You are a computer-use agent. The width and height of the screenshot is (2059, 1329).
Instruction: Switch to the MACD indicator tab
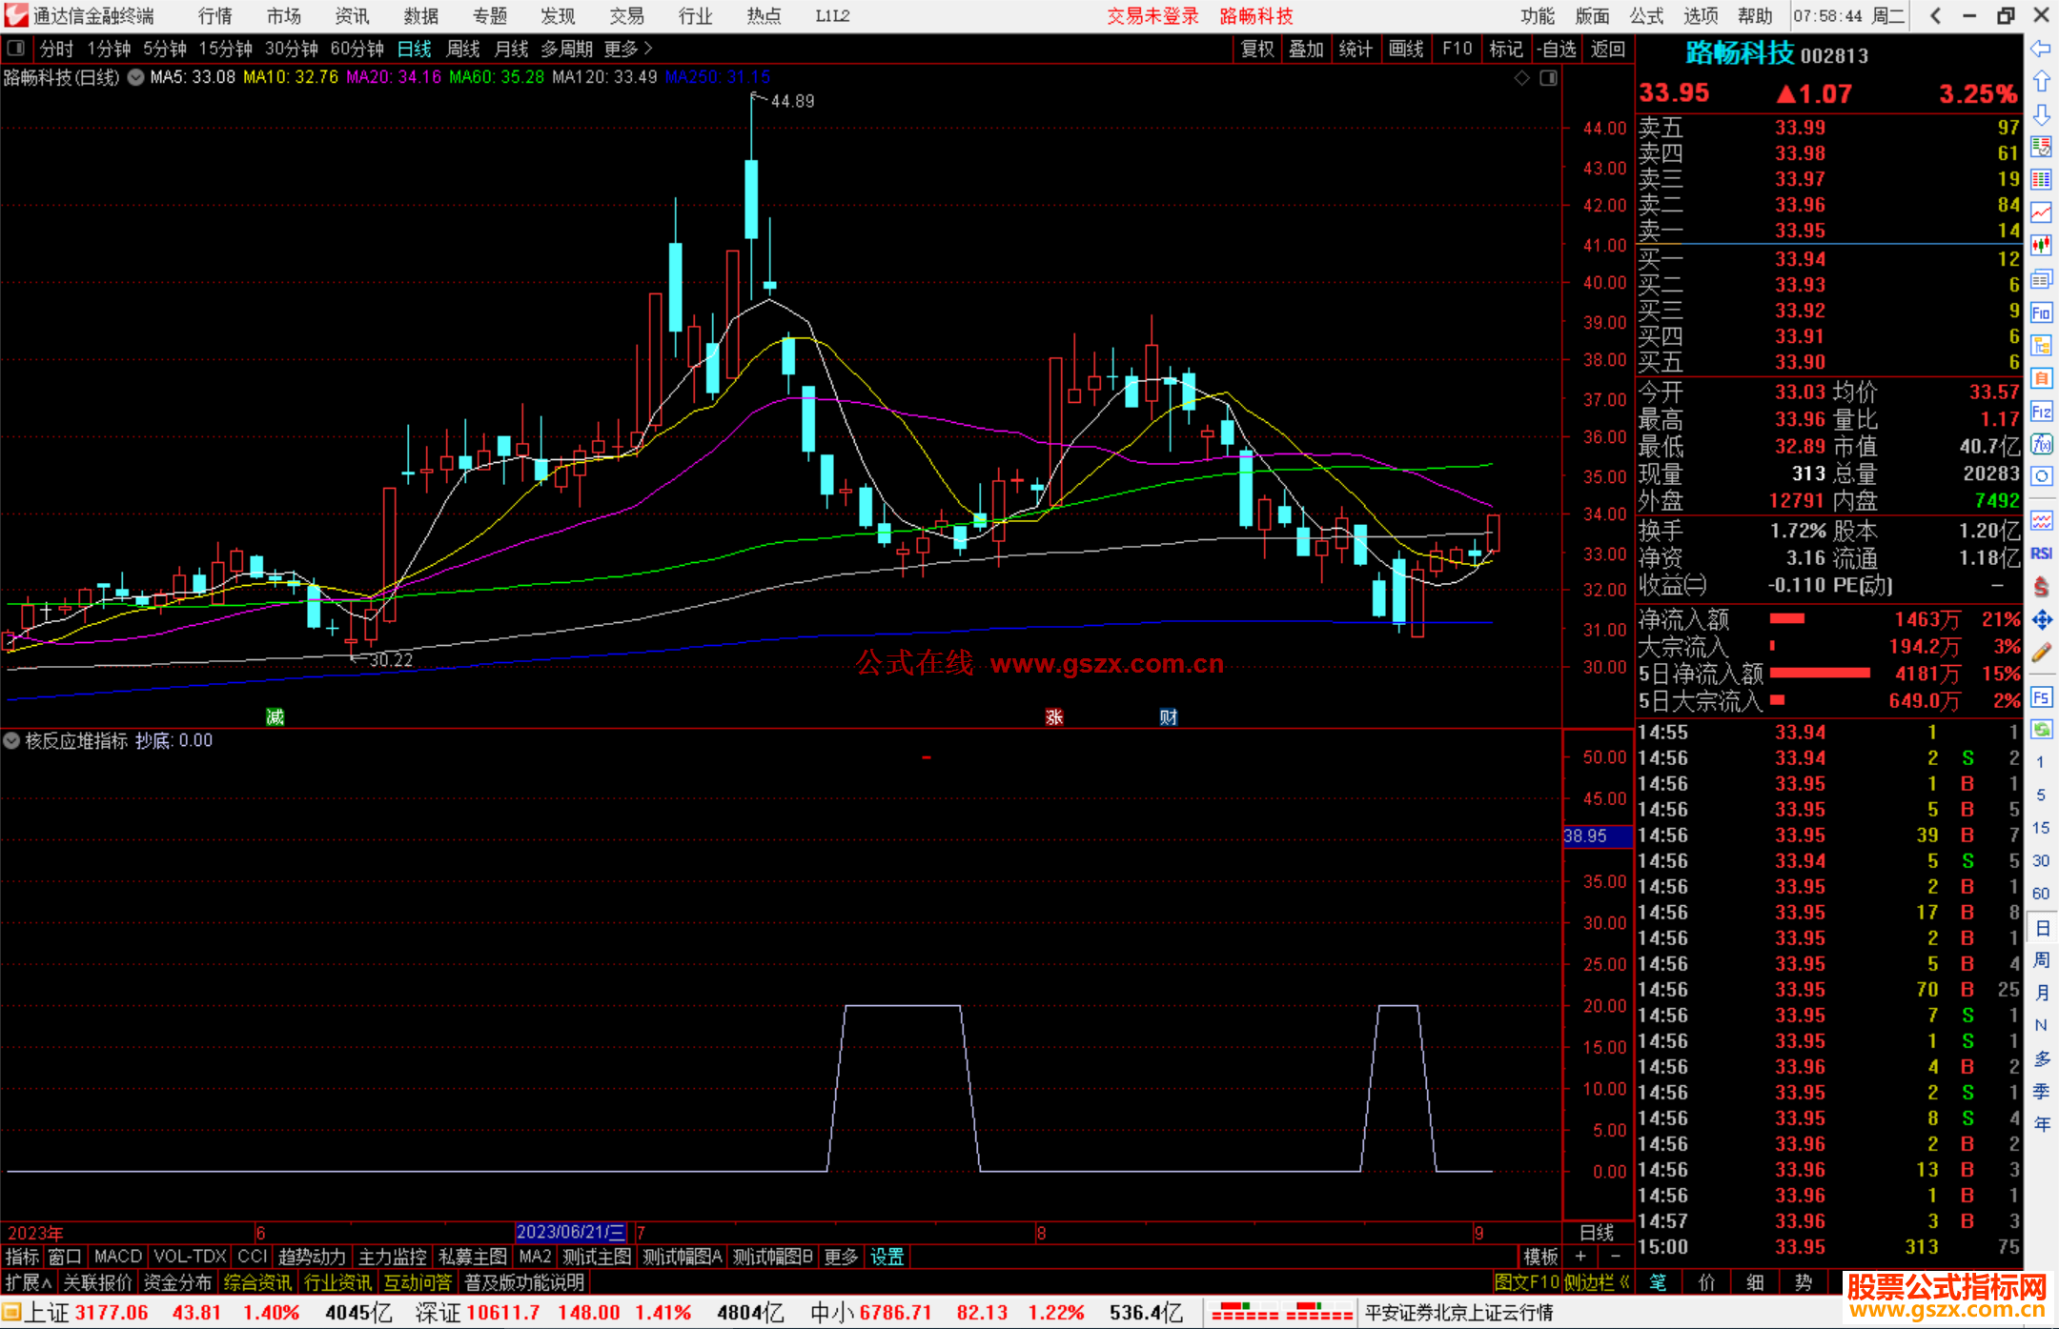click(118, 1257)
